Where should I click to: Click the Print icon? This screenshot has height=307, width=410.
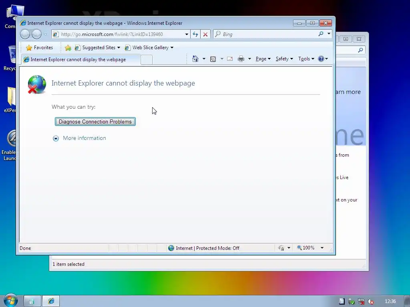point(241,59)
